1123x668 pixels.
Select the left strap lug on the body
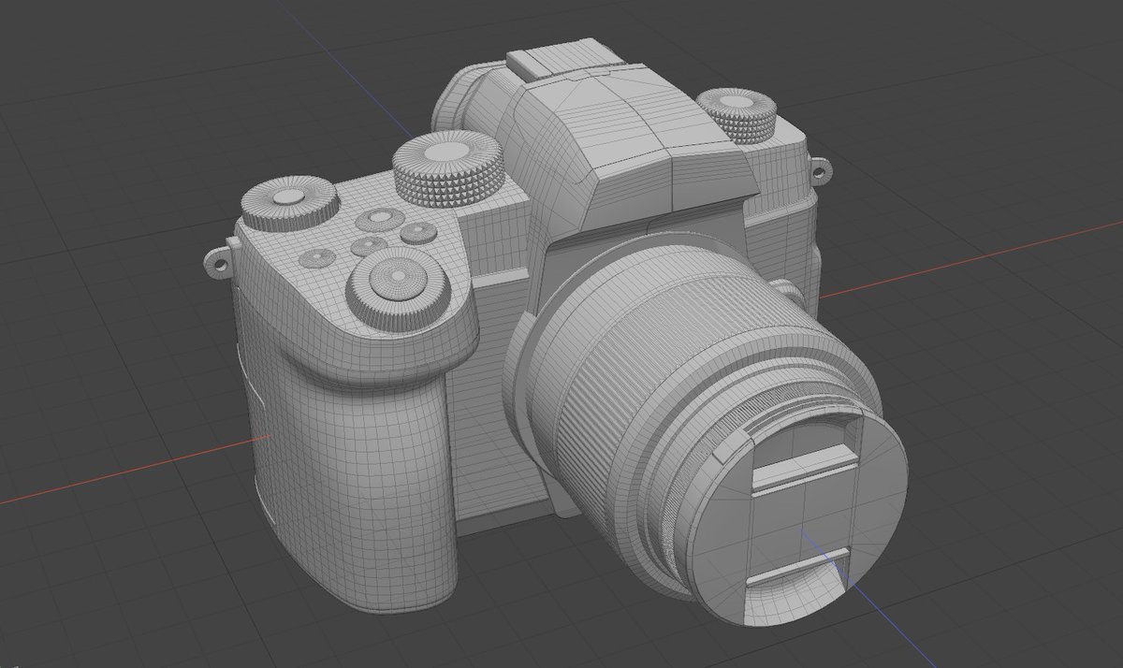220,262
